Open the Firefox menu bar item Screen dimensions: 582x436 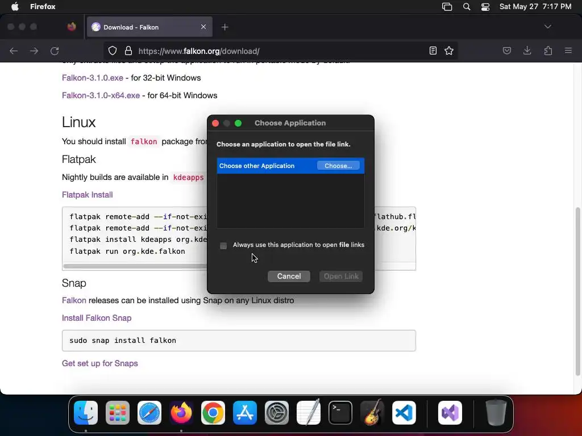43,7
